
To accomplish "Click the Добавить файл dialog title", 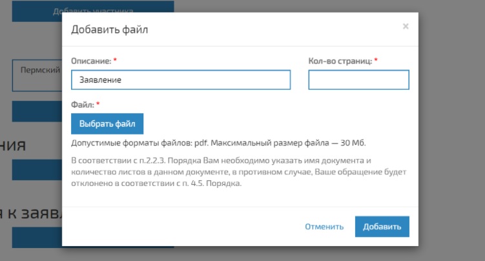I will click(x=110, y=30).
